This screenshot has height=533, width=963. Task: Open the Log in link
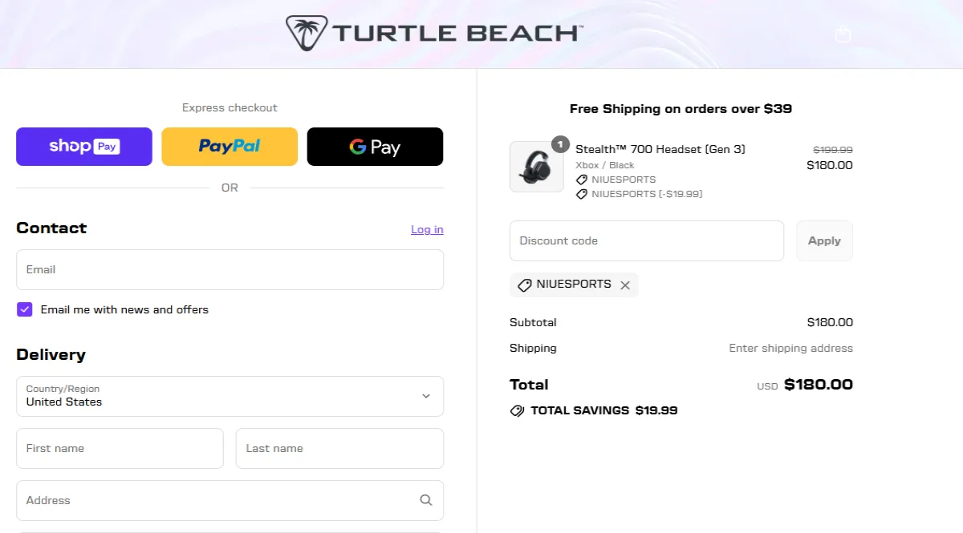click(x=427, y=229)
